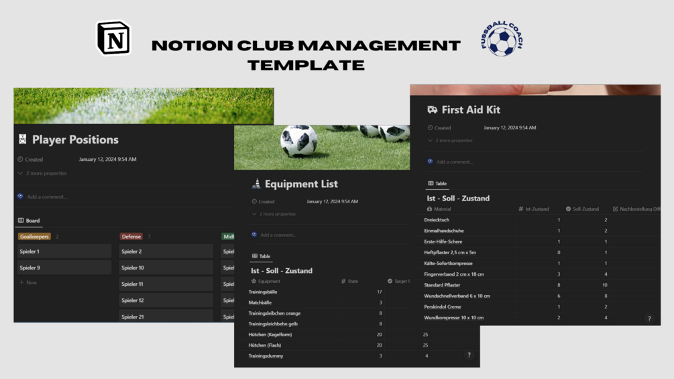The image size is (674, 379).
Task: Click the Fussball Coach soccer ball logo
Action: [502, 39]
